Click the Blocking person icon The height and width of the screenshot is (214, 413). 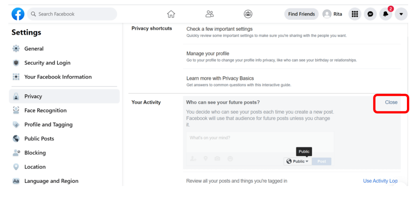point(16,152)
